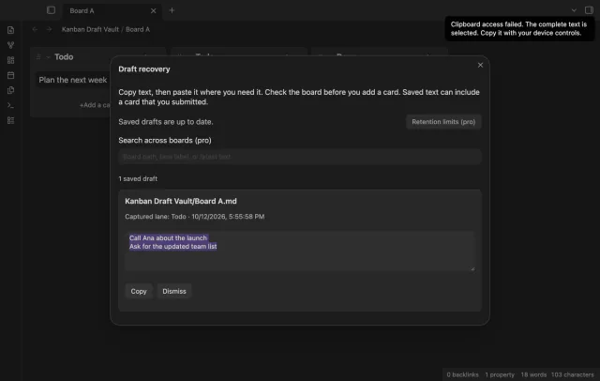Navigate forward with the right arrow
This screenshot has height=381, width=600.
[49, 29]
